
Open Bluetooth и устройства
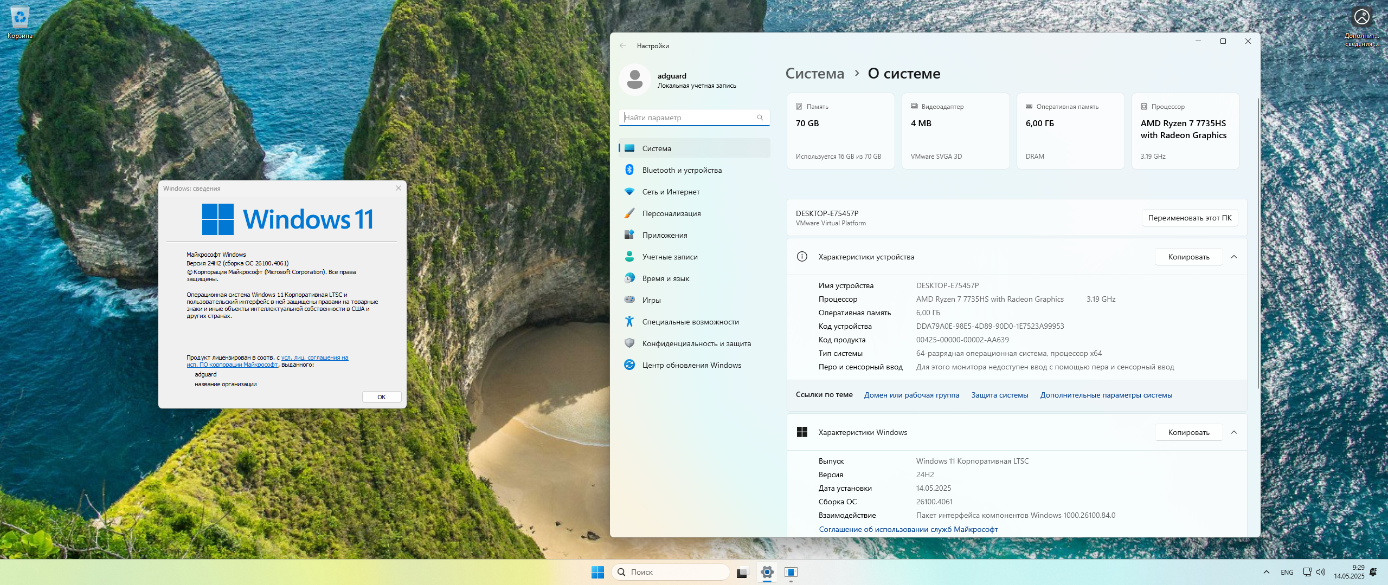coord(694,170)
